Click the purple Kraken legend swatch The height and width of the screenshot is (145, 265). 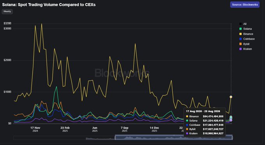pos(240,49)
